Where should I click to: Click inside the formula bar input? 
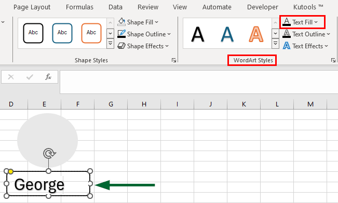coord(199,82)
